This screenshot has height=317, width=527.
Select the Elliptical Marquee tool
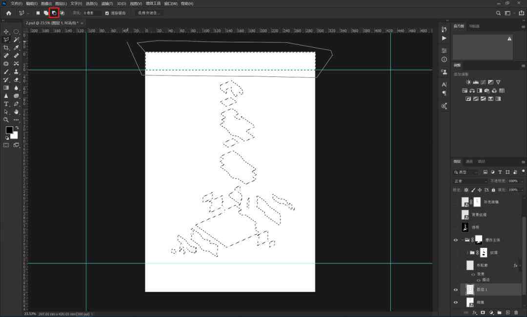pos(16,32)
